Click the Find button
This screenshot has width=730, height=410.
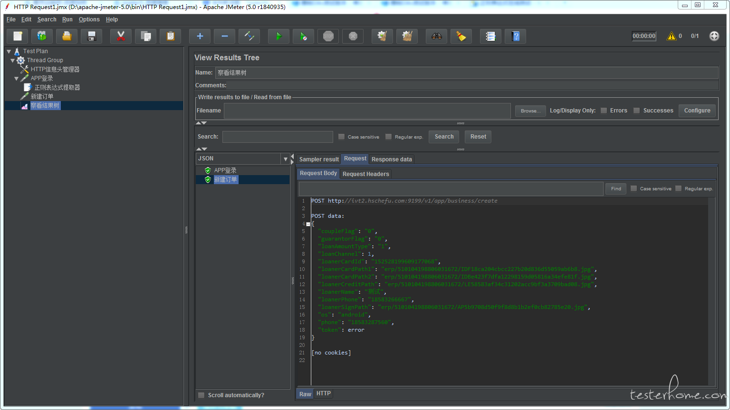coord(616,189)
